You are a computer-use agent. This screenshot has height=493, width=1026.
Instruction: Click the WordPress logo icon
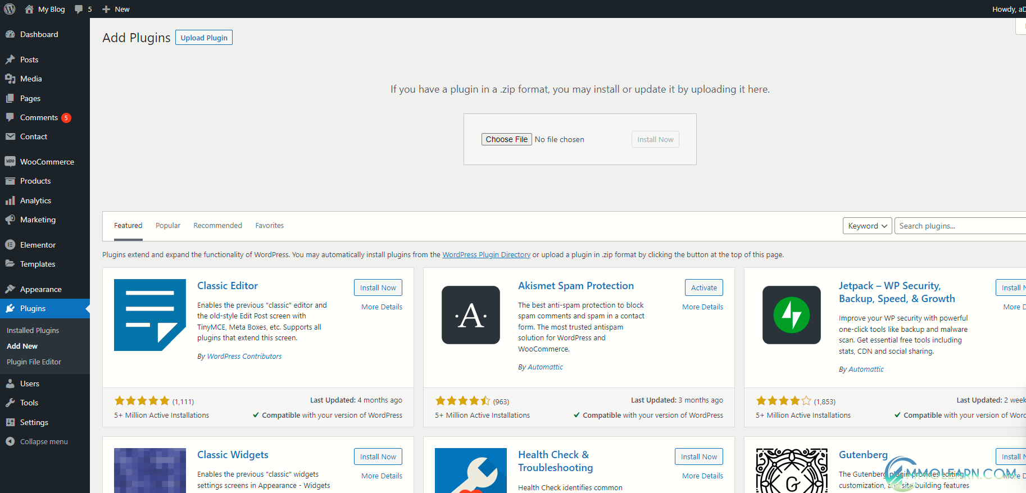(x=10, y=9)
